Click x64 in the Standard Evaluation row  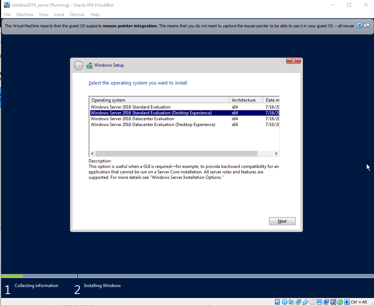coord(235,107)
